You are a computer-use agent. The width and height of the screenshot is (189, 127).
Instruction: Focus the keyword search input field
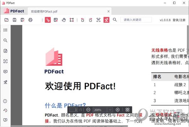coord(136,20)
